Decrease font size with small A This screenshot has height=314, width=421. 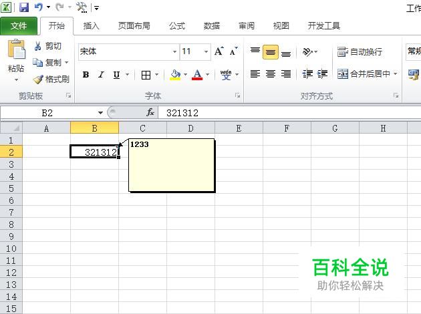tap(234, 51)
